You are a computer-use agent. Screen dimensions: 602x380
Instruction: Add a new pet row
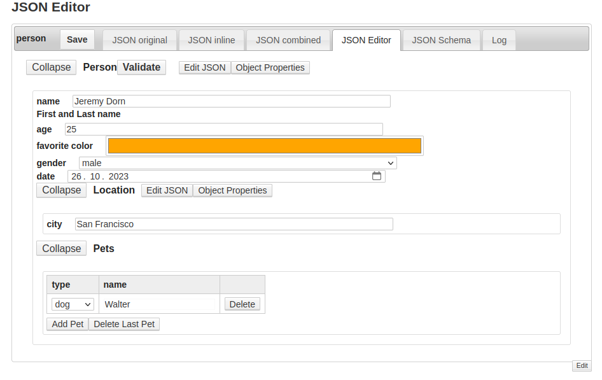tap(67, 324)
